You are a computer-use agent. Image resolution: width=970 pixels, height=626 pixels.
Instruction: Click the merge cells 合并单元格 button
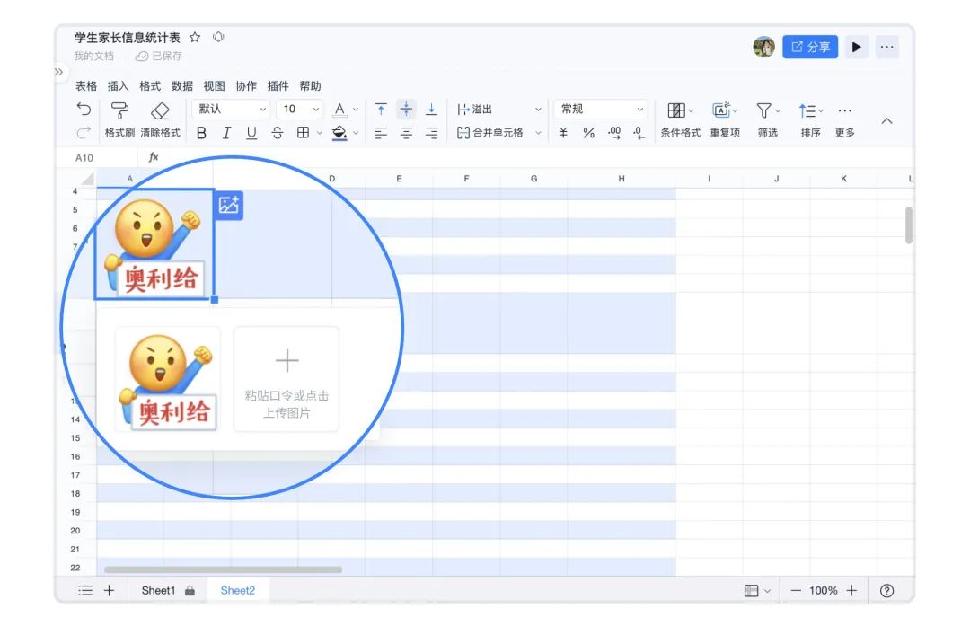pyautogui.click(x=490, y=133)
